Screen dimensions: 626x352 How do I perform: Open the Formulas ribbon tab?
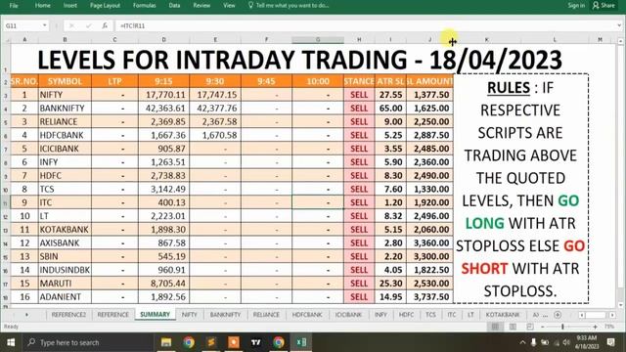[x=145, y=5]
